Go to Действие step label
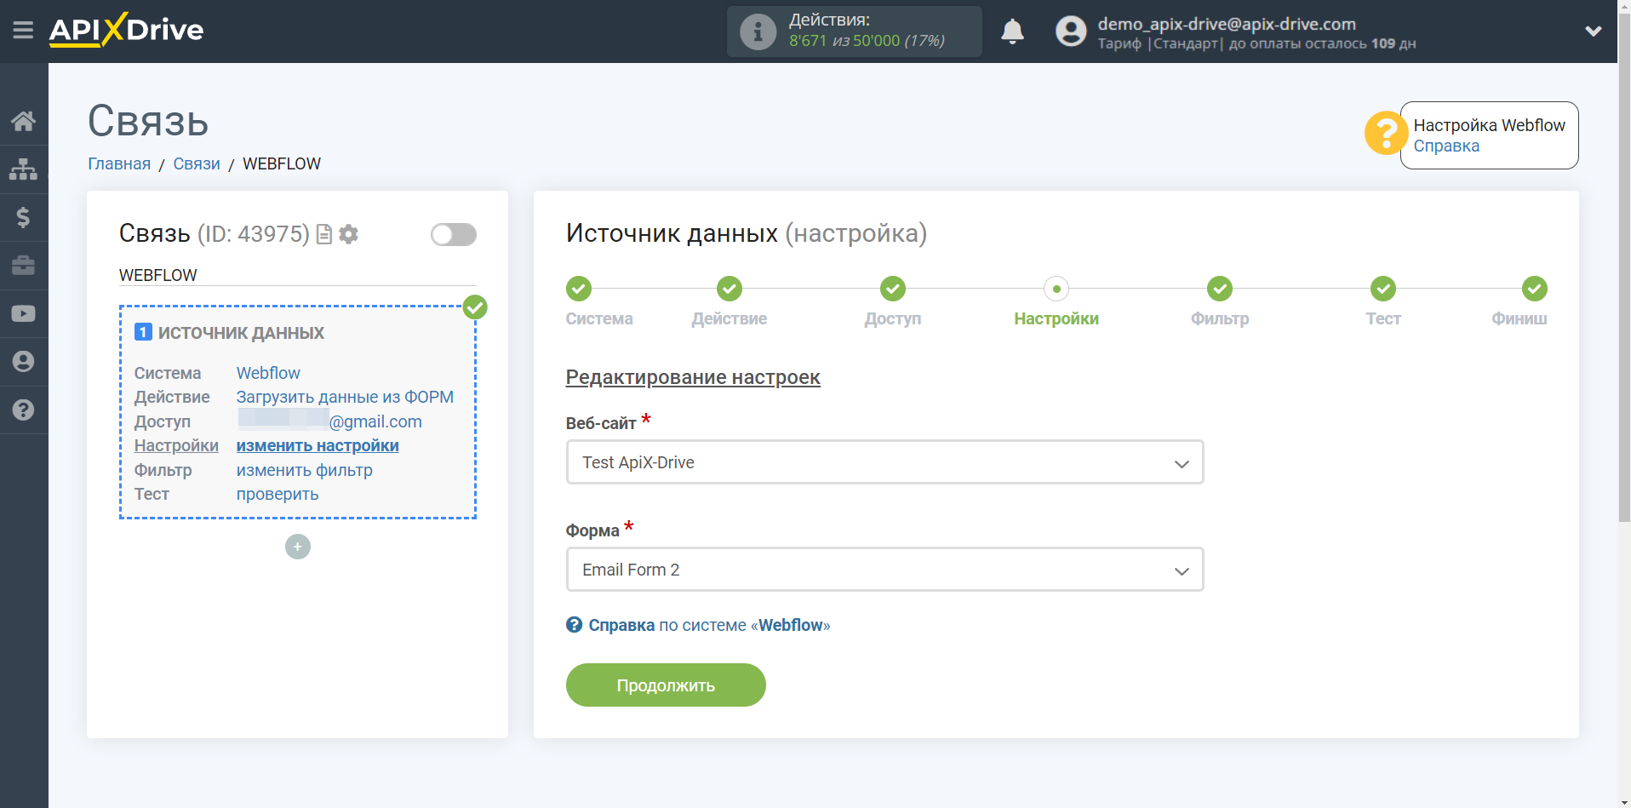The height and width of the screenshot is (808, 1631). [730, 319]
